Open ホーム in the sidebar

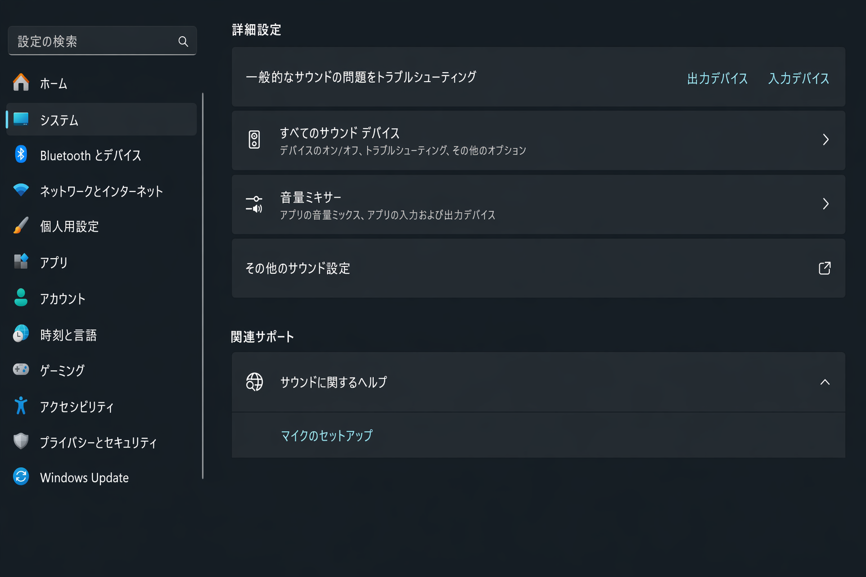[x=101, y=83]
